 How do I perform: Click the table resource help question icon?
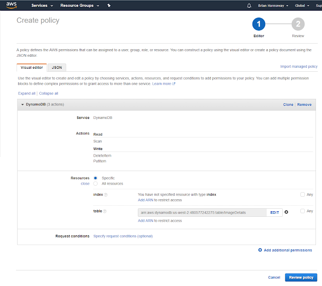point(105,211)
